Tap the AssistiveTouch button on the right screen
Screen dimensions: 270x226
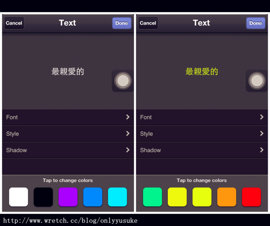coord(256,81)
